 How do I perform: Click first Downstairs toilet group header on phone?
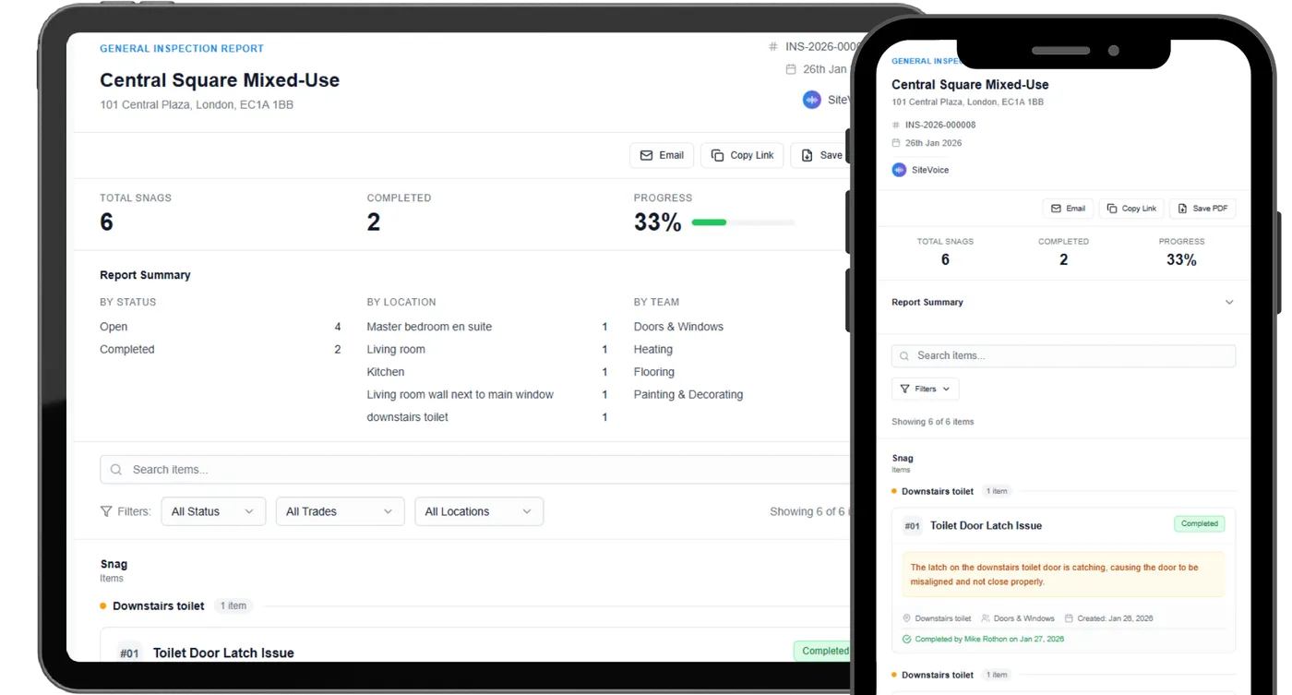click(x=938, y=491)
